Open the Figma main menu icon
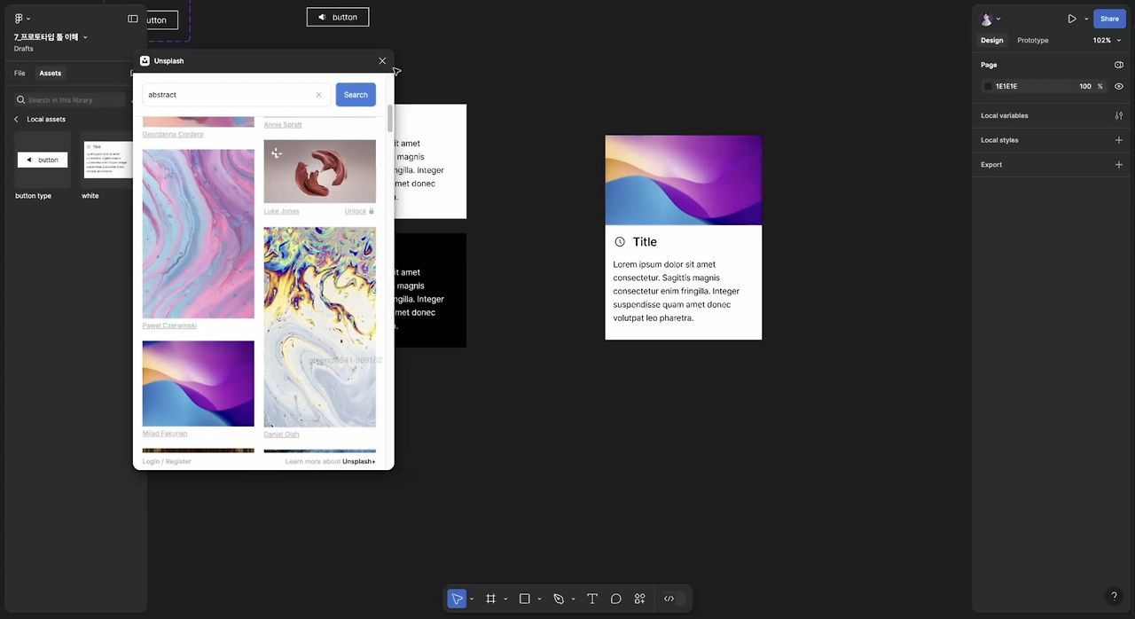Screen dimensions: 1135x619 pyautogui.click(x=19, y=19)
